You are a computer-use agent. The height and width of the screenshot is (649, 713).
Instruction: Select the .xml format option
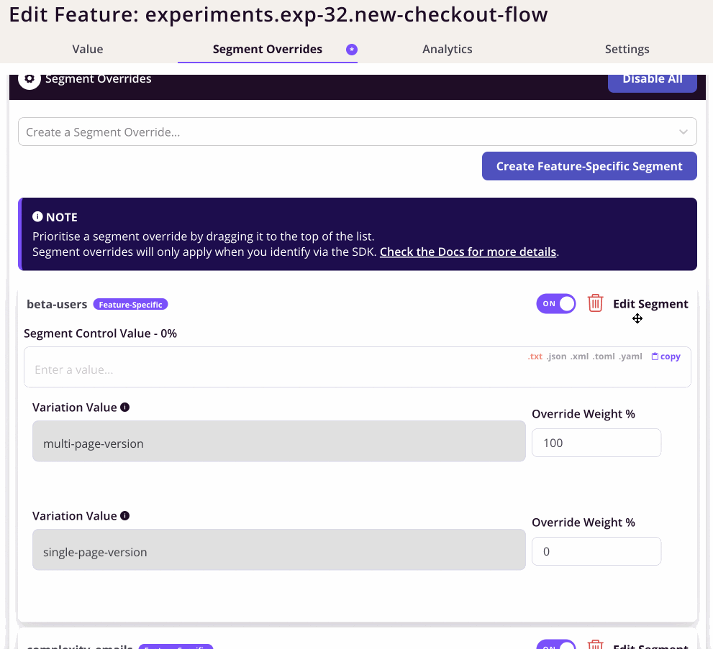(x=580, y=356)
